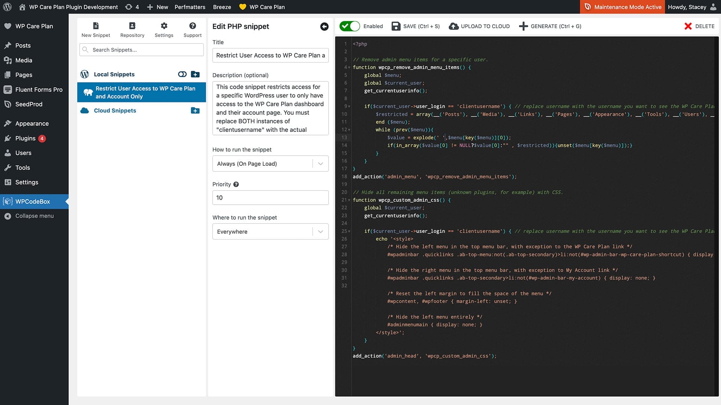Click the save floppy disk icon
Screen dimensions: 721x405
(396, 26)
